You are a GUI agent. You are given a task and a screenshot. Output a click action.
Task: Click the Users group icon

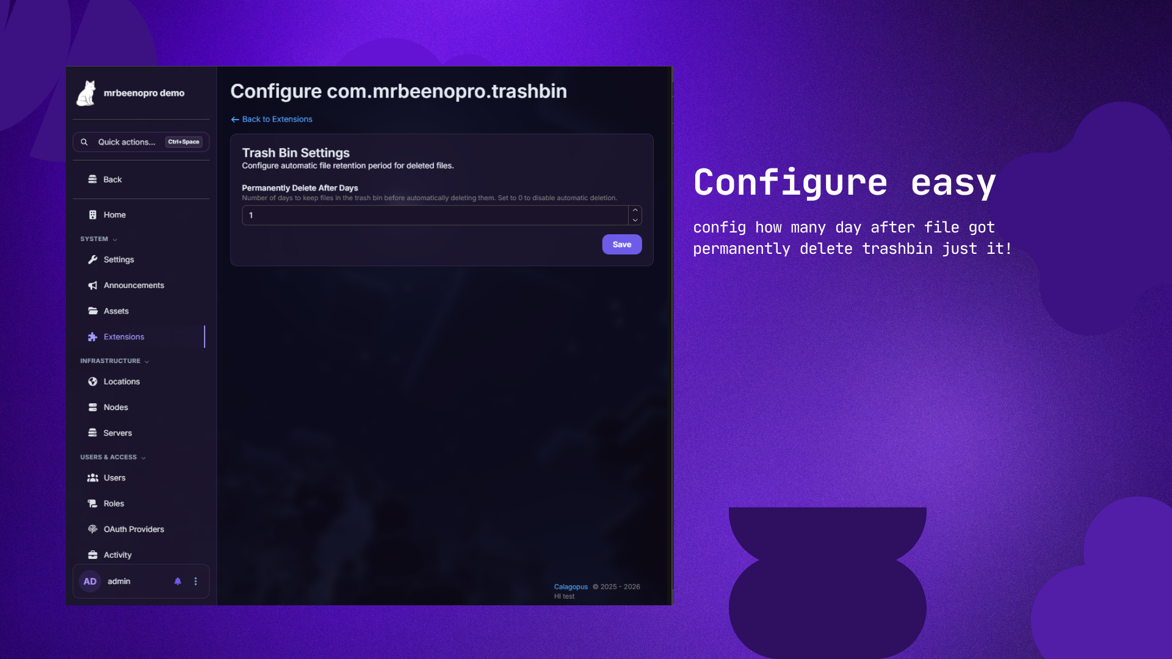[93, 478]
